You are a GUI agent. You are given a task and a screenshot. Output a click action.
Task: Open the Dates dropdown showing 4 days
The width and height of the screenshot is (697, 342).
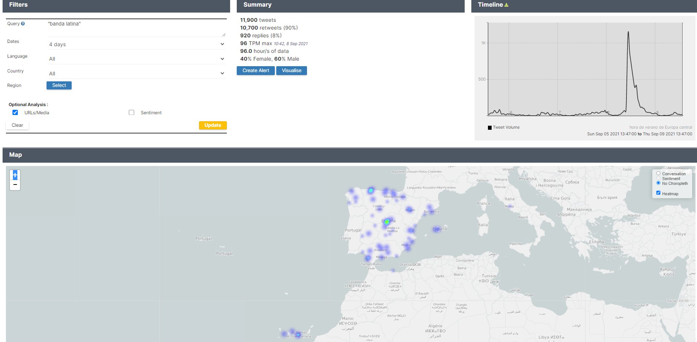[136, 44]
